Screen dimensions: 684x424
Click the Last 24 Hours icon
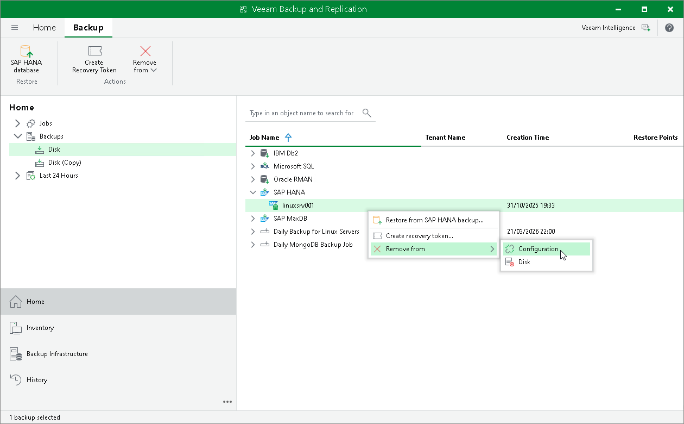pos(31,176)
